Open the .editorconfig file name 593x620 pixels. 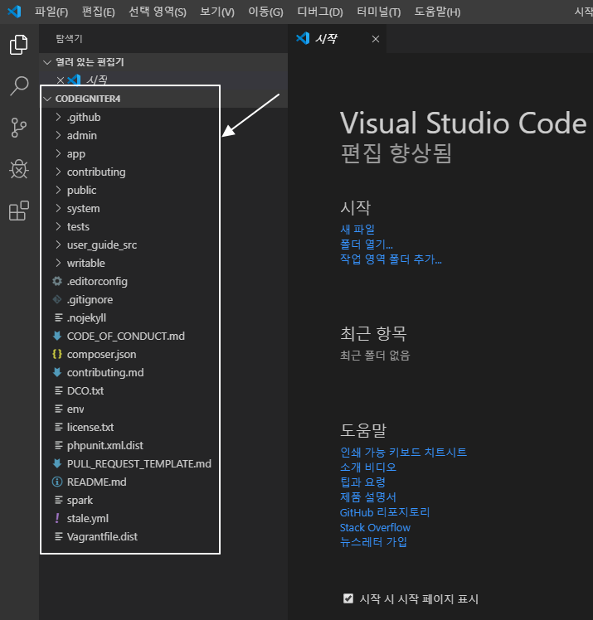[97, 281]
